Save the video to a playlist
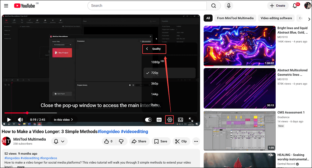312x168 pixels. tap(161, 141)
